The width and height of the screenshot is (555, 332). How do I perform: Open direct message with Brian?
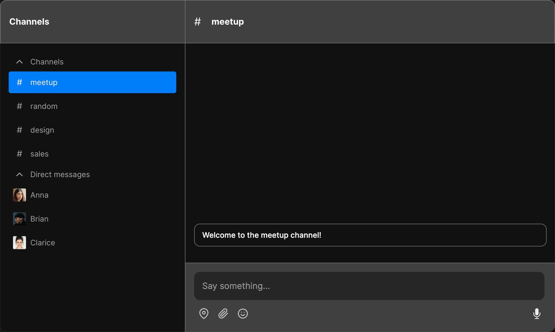coord(92,219)
